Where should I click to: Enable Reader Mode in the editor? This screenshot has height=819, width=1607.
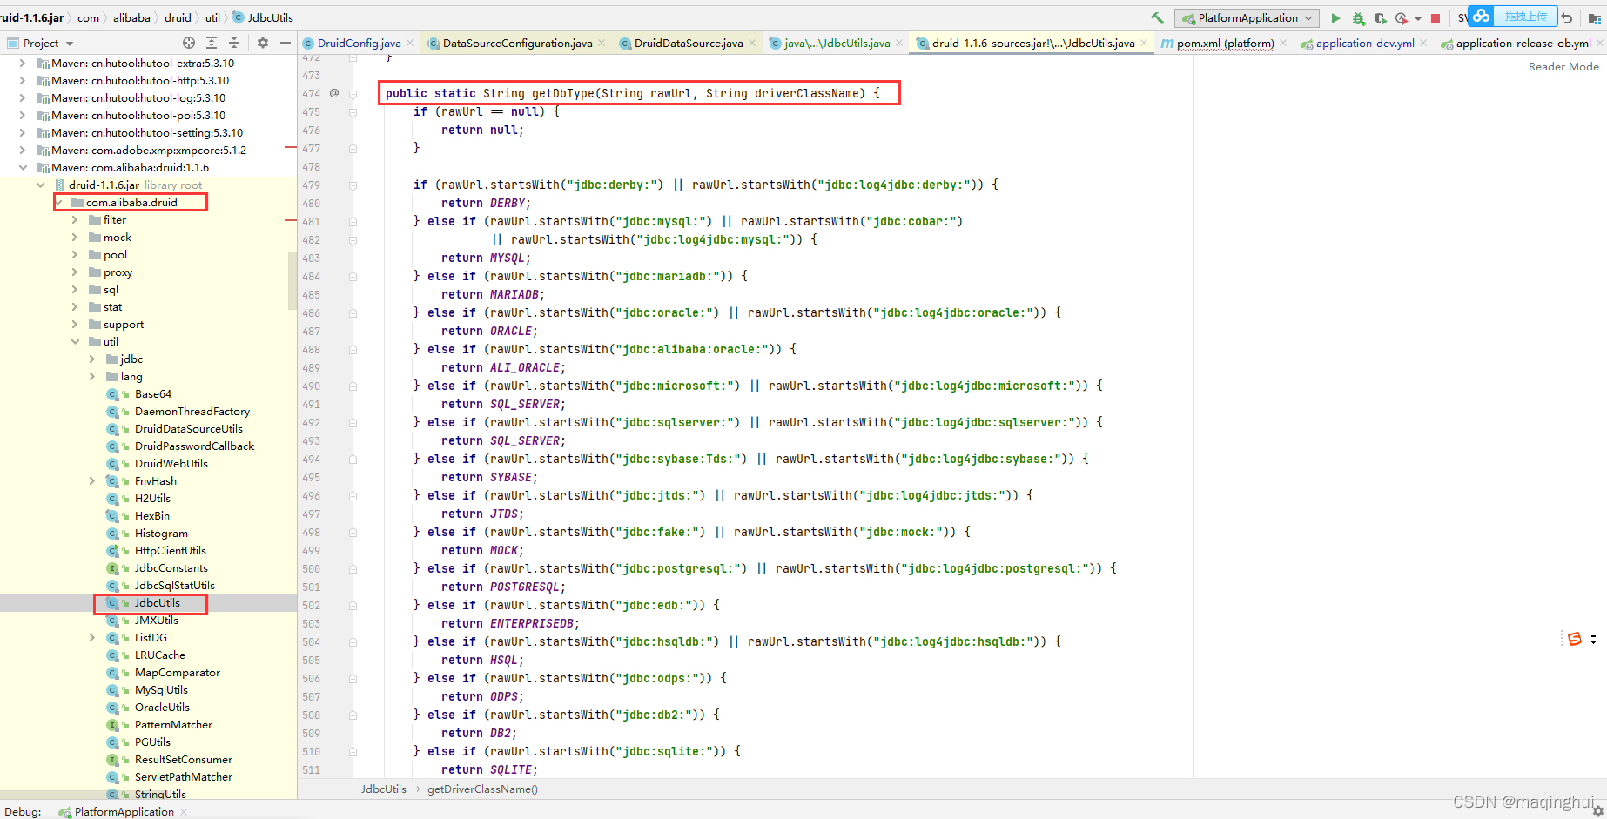pos(1563,66)
